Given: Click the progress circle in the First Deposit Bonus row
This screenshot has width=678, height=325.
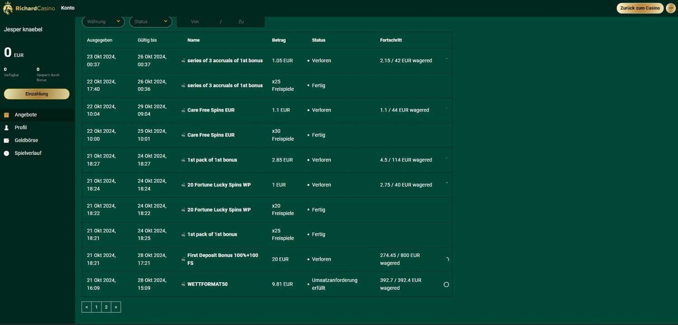Looking at the screenshot, I should pos(447,259).
